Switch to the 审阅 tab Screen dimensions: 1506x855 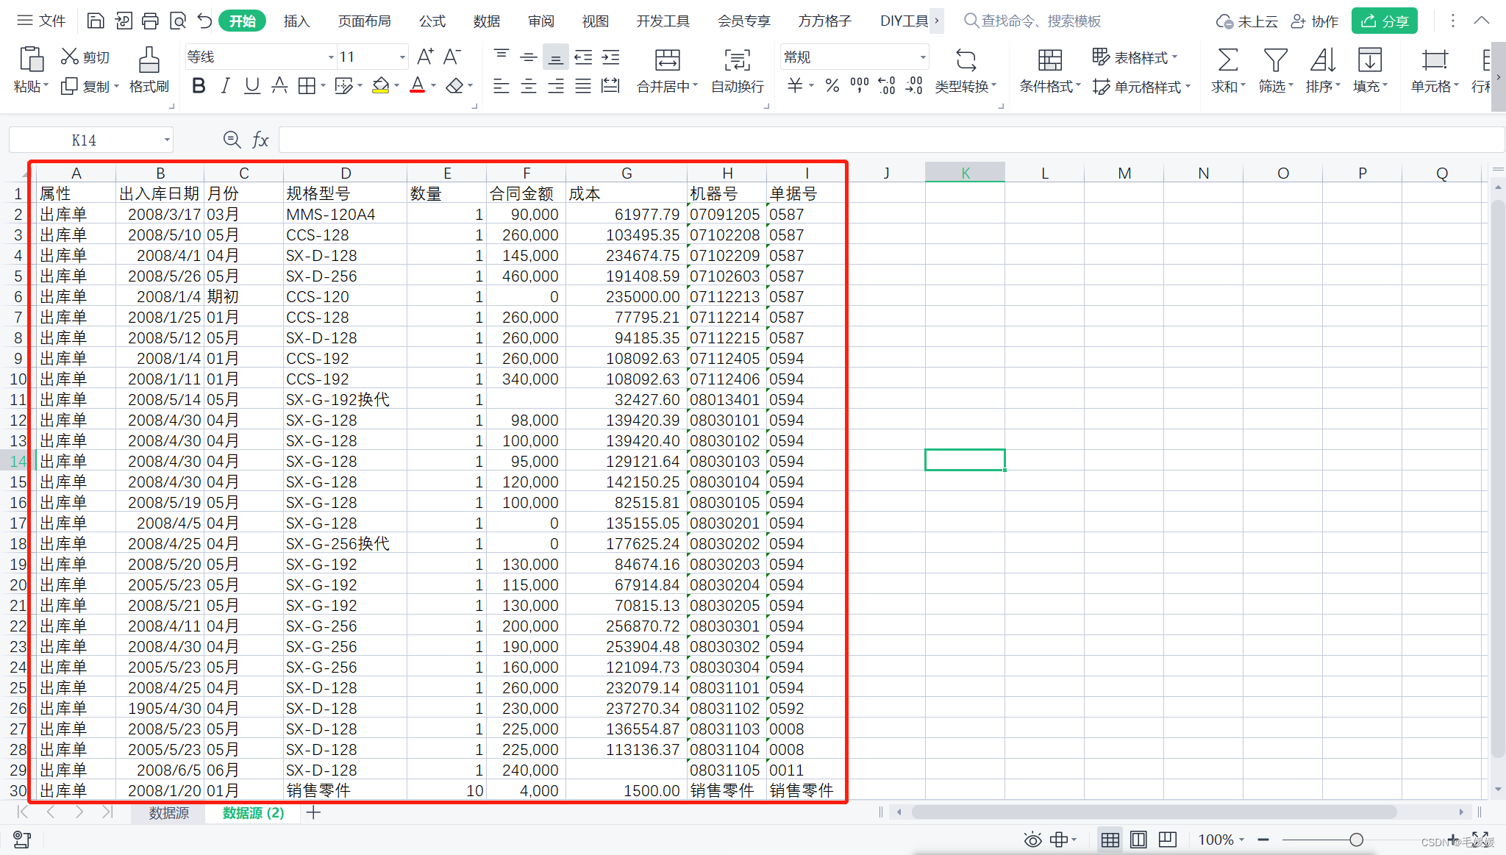pyautogui.click(x=541, y=21)
